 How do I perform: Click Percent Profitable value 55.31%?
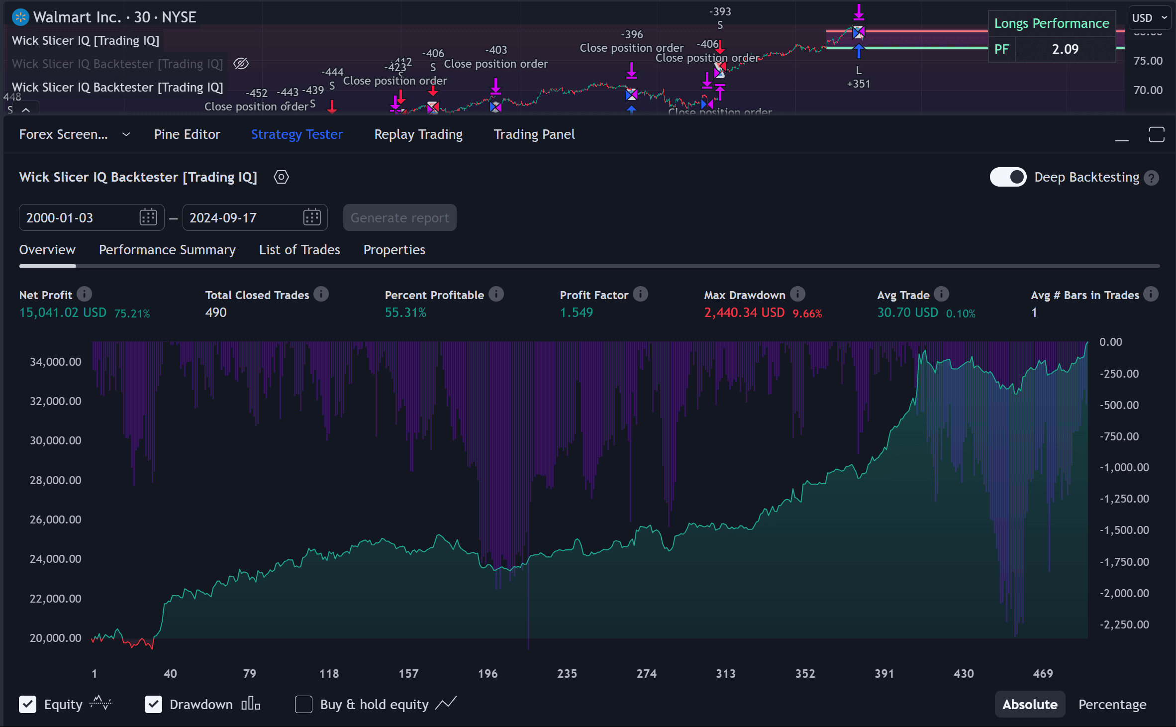pos(405,312)
